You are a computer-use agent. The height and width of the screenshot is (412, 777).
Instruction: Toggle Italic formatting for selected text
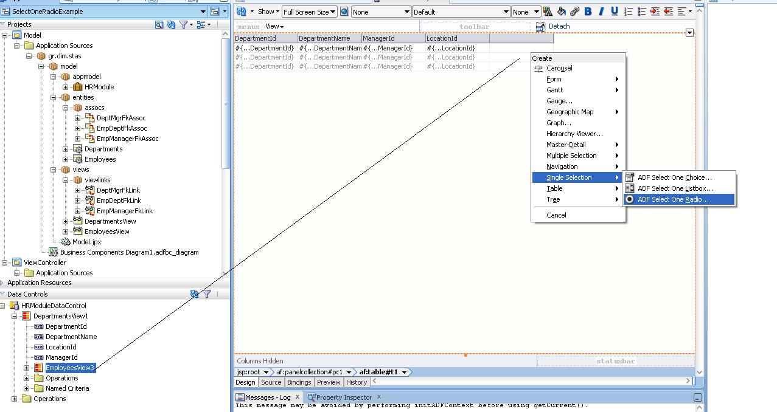601,11
